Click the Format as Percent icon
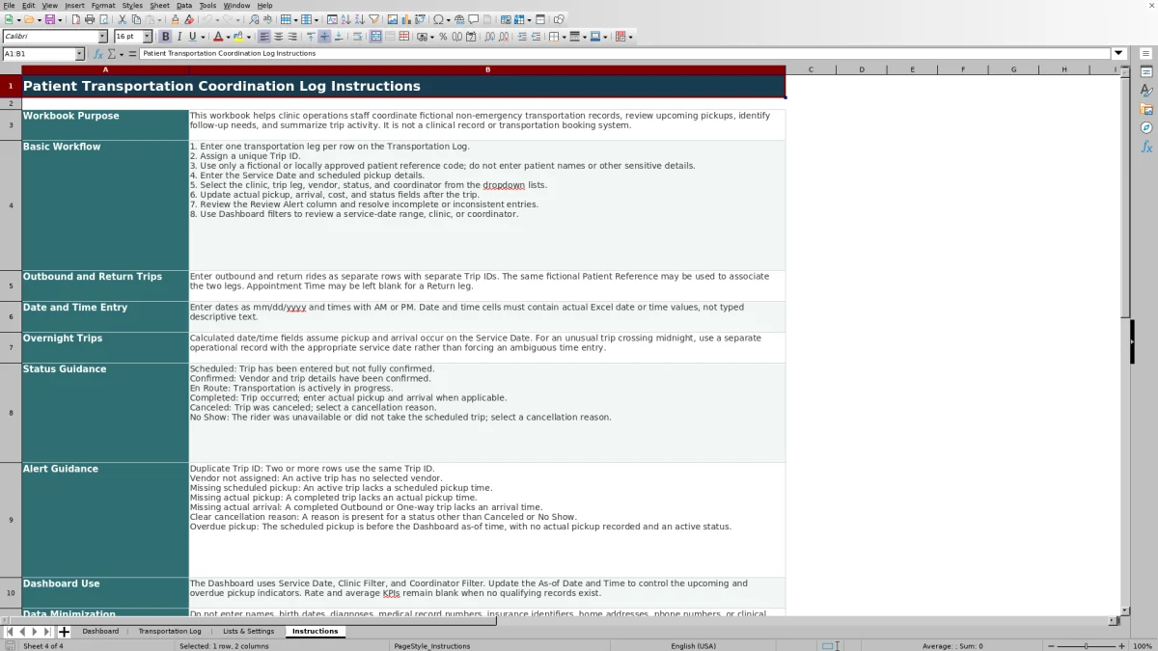1158x651 pixels. 443,37
